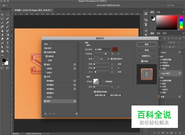The width and height of the screenshot is (185, 135).
Task: Enable the 颜色叠加 effect checkbox
Action: click(x=45, y=81)
